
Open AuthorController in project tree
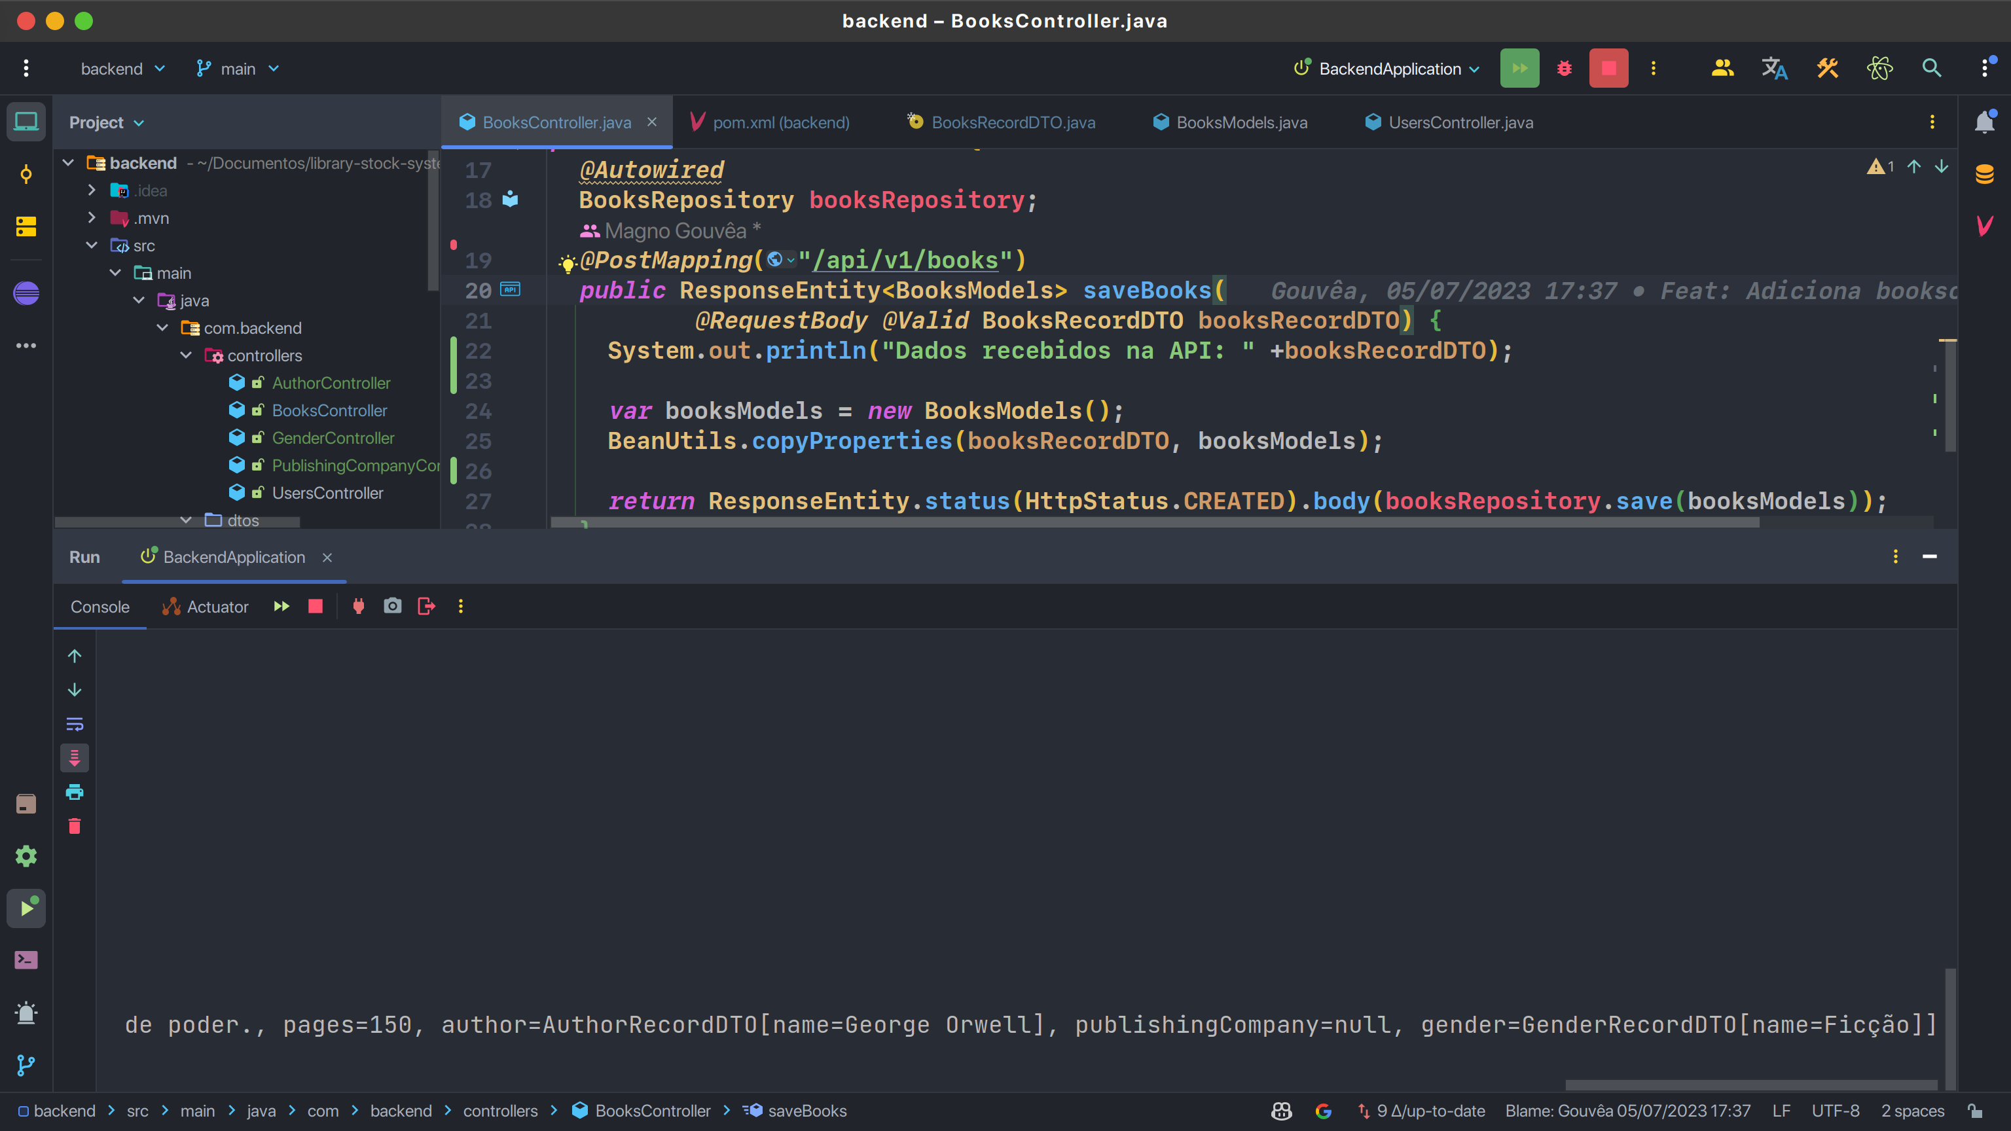tap(331, 382)
